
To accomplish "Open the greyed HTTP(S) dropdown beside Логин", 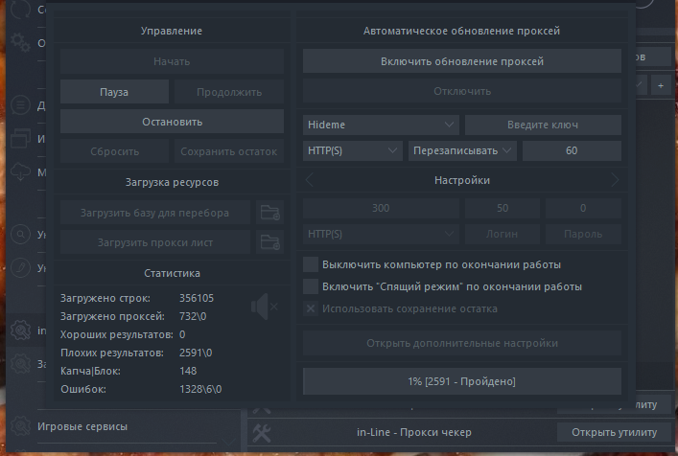I will click(x=381, y=234).
